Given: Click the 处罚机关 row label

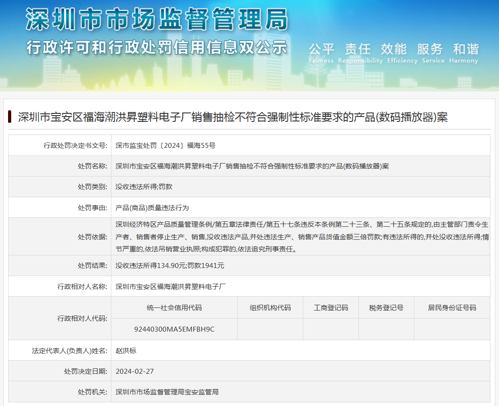Looking at the screenshot, I should pyautogui.click(x=93, y=392).
